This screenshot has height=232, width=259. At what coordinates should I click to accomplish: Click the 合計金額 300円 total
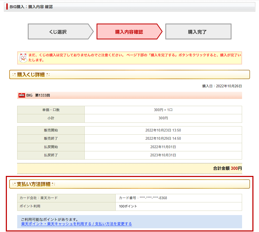[227, 168]
